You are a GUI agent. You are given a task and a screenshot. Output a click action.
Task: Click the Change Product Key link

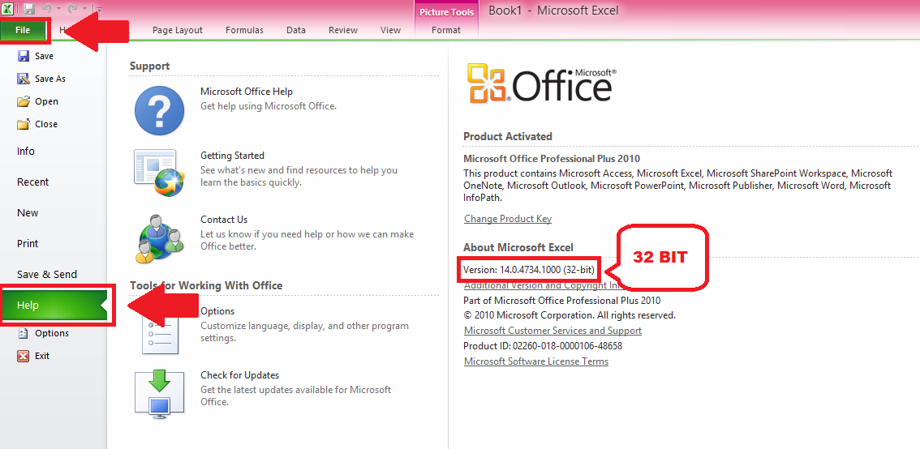pos(508,219)
